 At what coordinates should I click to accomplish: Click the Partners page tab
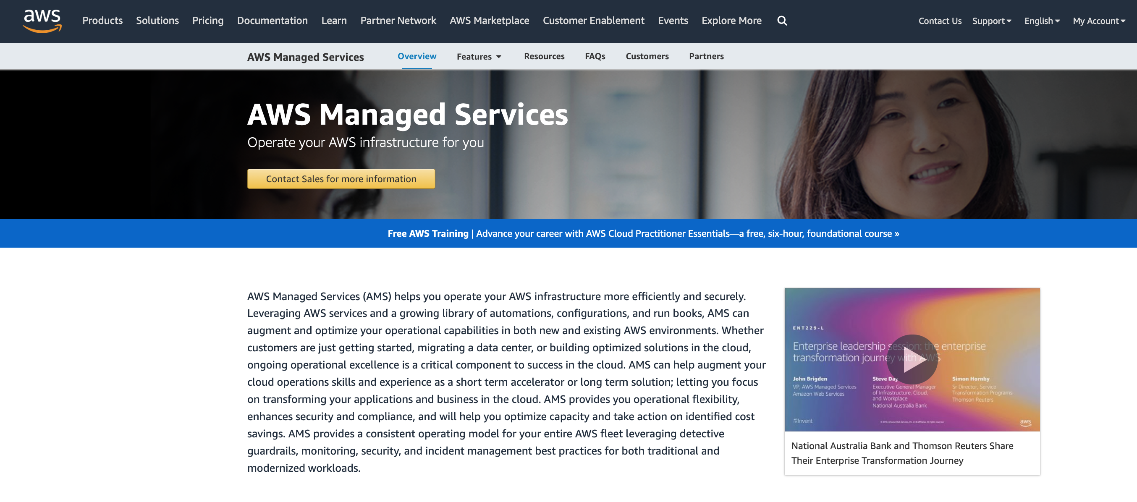(x=705, y=56)
